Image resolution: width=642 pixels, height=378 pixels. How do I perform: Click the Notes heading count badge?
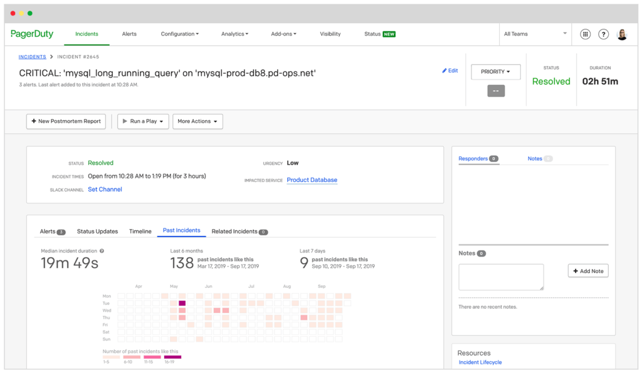(x=481, y=253)
